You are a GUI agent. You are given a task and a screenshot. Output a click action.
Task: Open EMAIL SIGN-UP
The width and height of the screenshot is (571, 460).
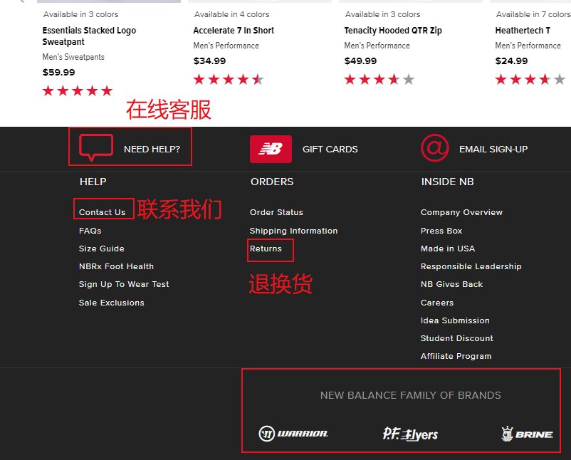click(493, 150)
